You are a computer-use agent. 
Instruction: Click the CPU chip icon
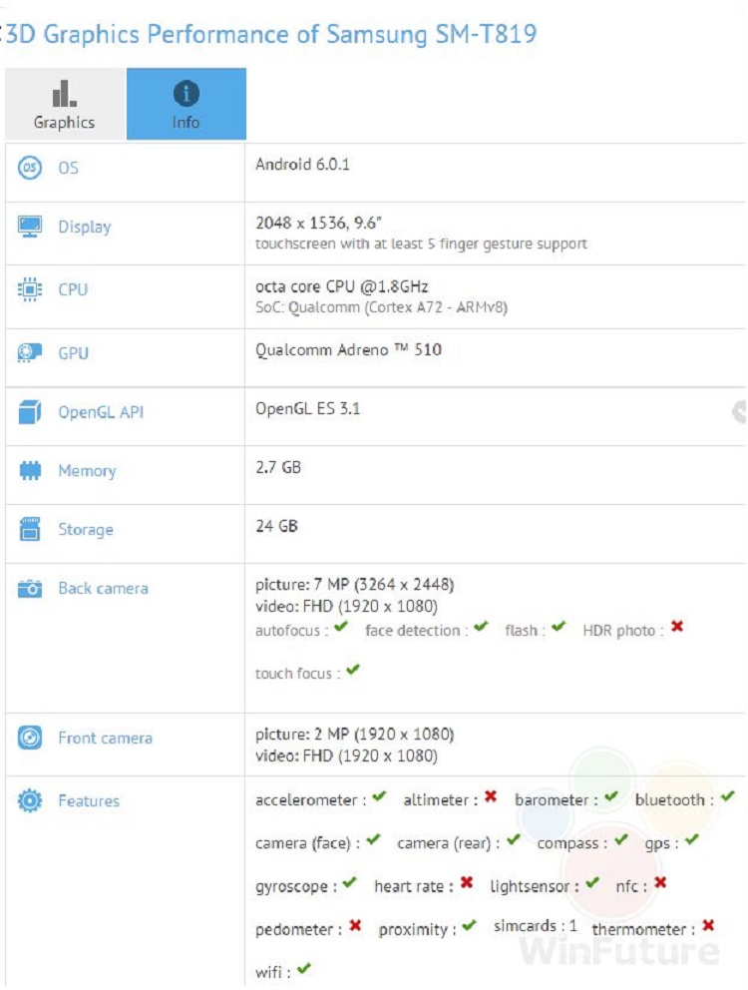pos(30,289)
